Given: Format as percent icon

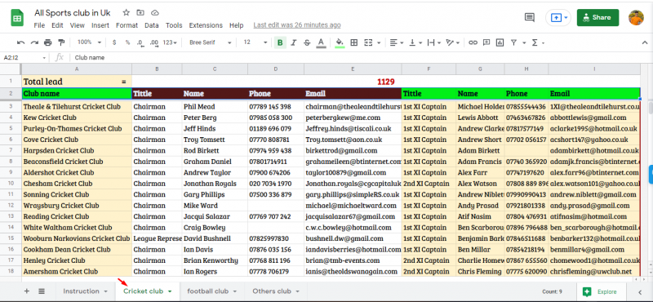Looking at the screenshot, I should click(x=127, y=42).
